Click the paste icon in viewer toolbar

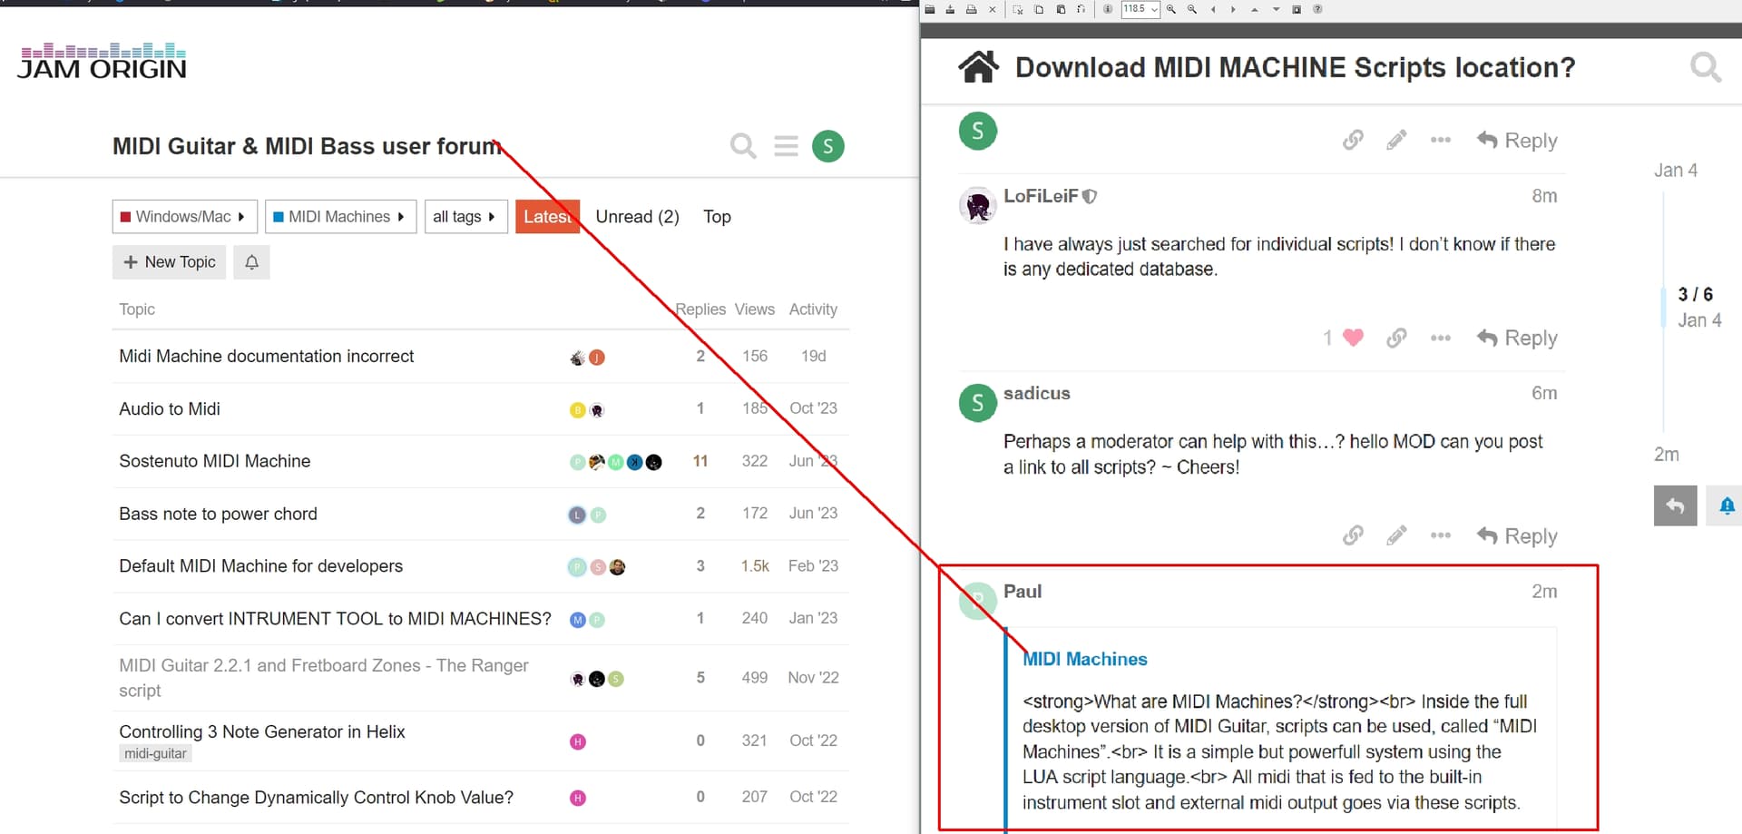point(1060,9)
